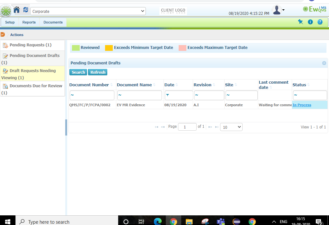The height and width of the screenshot is (225, 329).
Task: Click the Search button
Action: pos(78,72)
